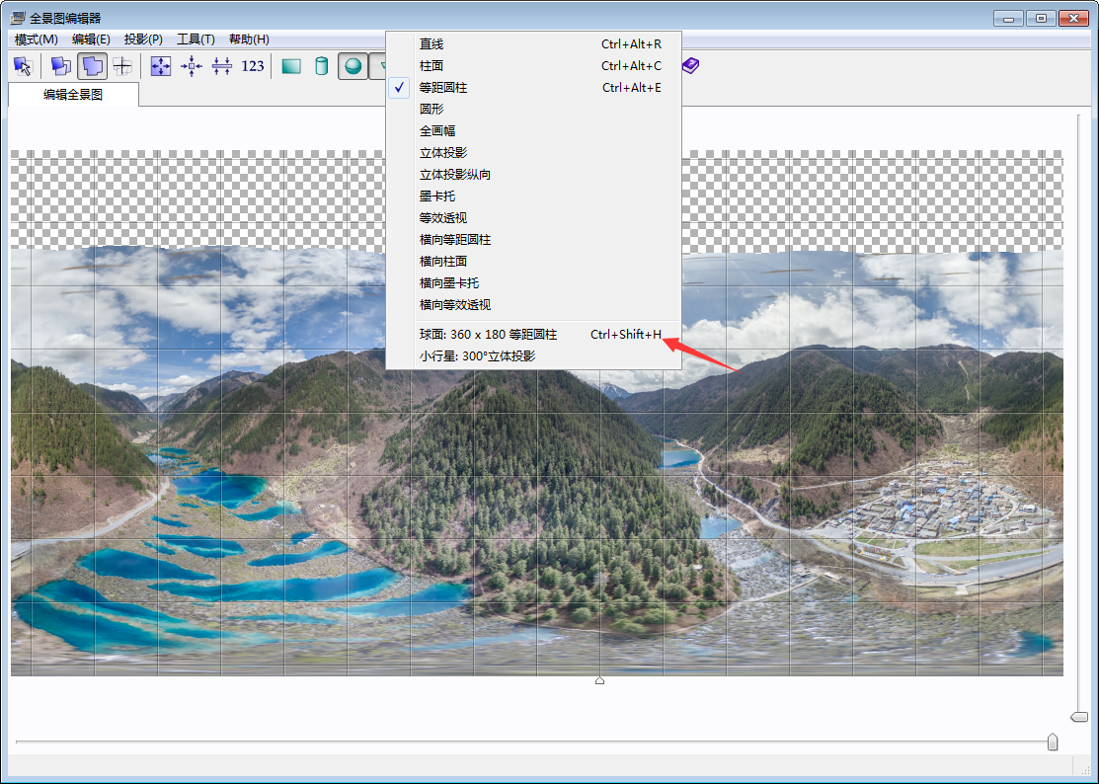The width and height of the screenshot is (1099, 784).
Task: Select 立体投影 from the projection menu
Action: [x=533, y=153]
